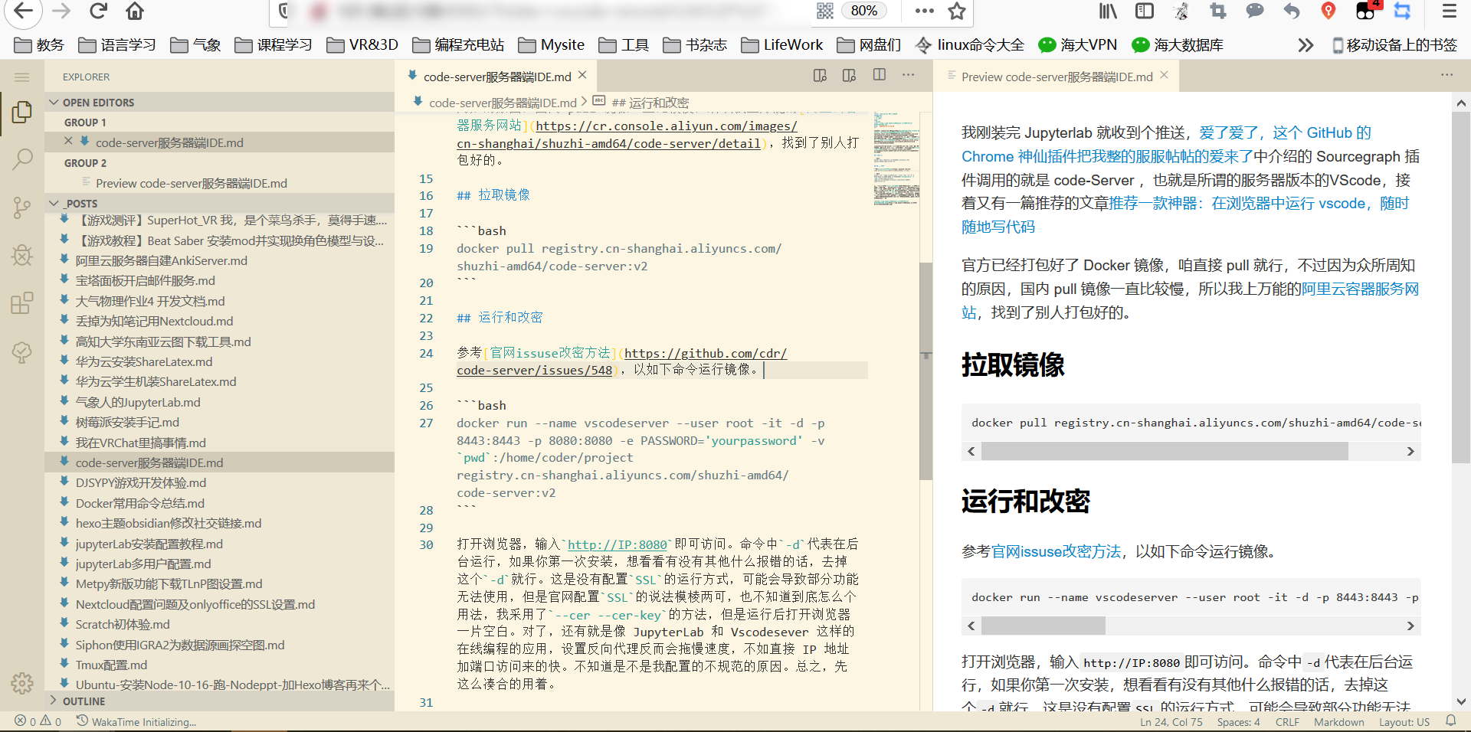Open more actions for editor group 1

point(909,75)
